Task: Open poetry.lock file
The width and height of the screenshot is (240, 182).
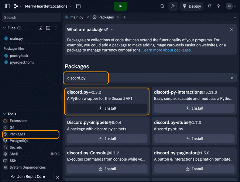Action: (x=19, y=56)
